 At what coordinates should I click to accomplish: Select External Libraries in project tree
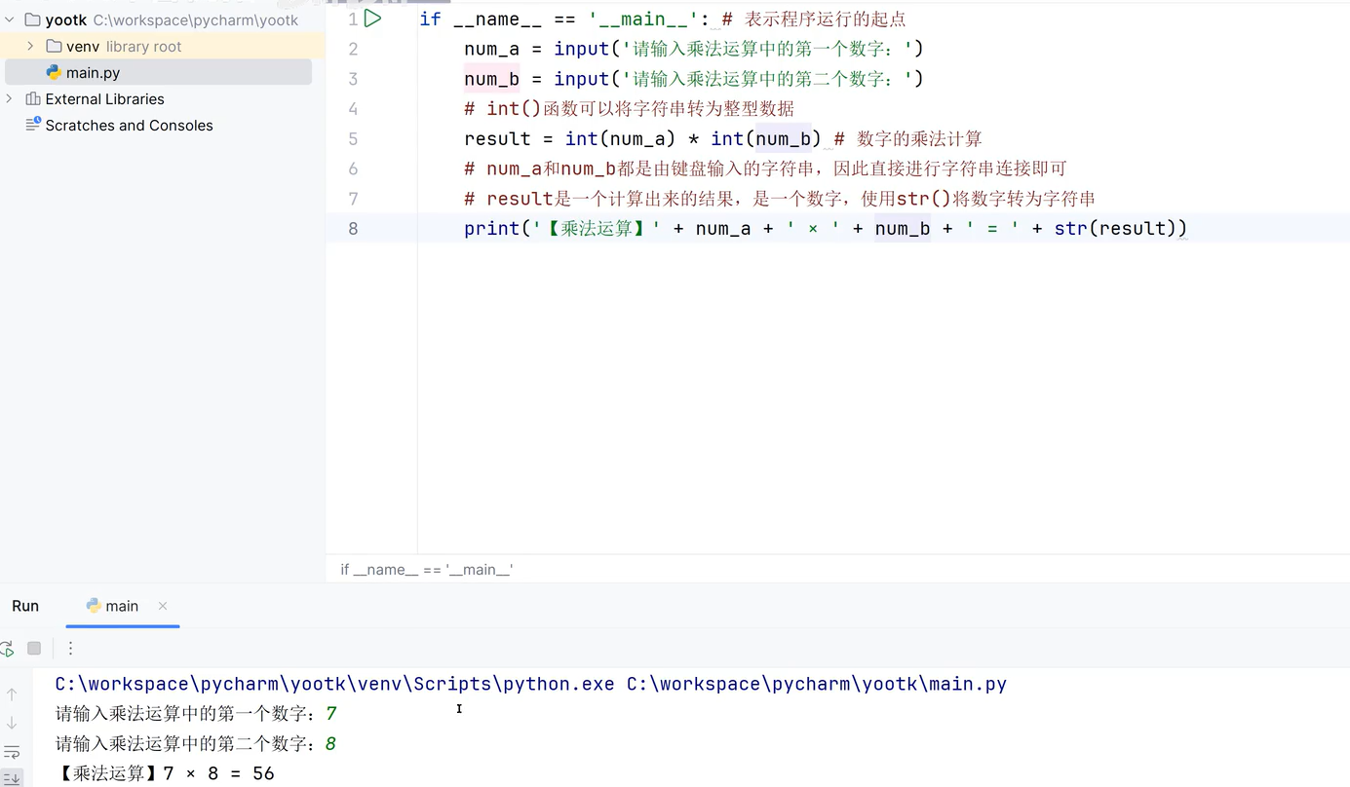pyautogui.click(x=104, y=98)
